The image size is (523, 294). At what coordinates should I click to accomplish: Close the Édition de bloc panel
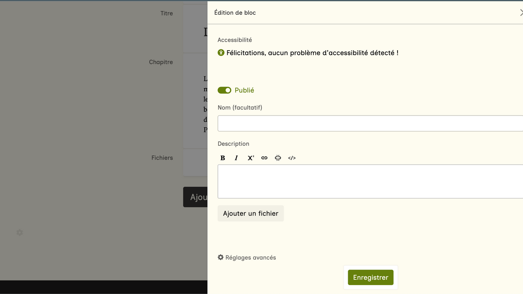tap(521, 13)
